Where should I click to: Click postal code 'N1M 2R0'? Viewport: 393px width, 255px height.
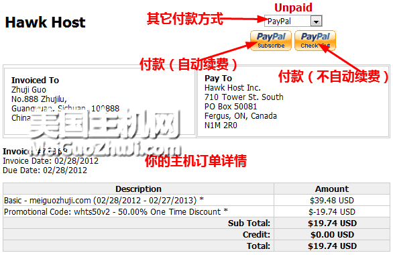pos(221,125)
